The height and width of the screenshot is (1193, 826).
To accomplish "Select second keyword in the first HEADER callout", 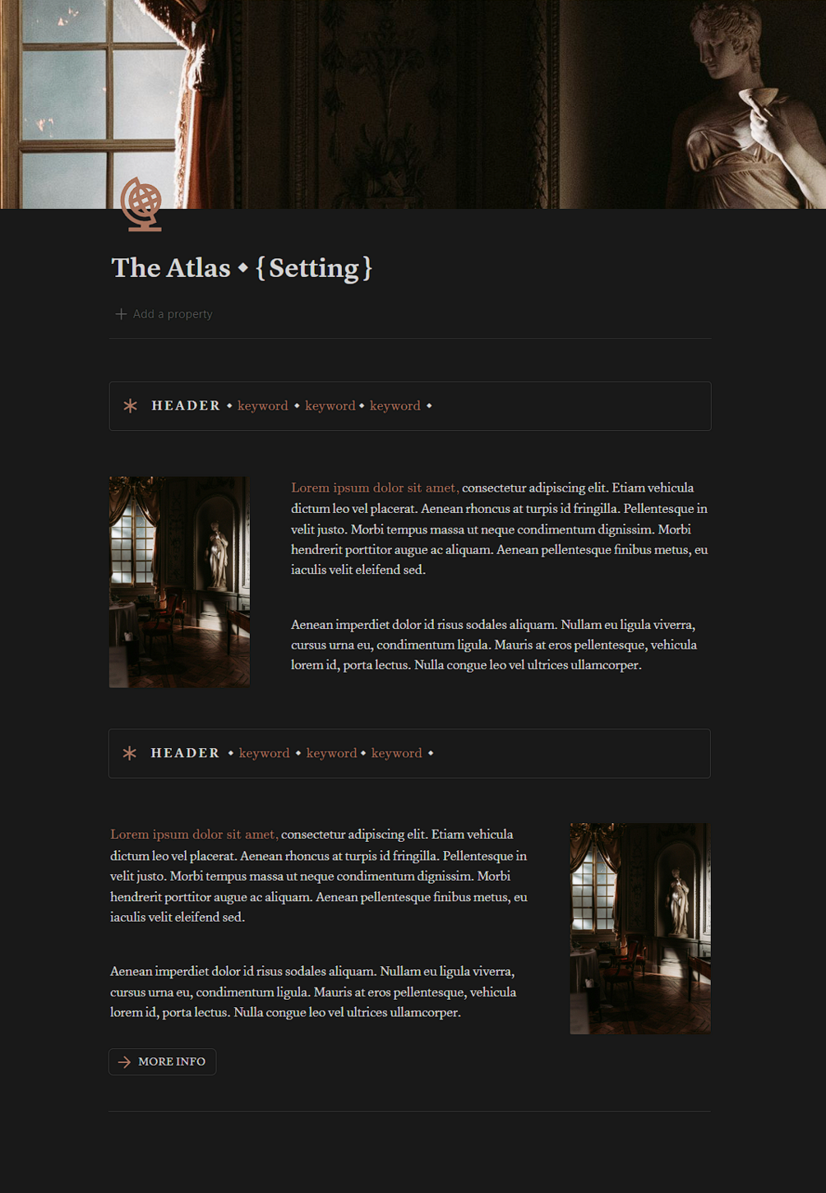I will click(330, 406).
